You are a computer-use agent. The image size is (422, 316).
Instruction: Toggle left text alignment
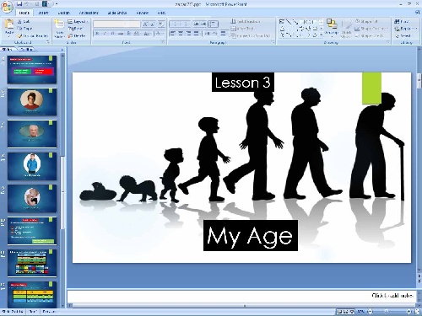(173, 34)
